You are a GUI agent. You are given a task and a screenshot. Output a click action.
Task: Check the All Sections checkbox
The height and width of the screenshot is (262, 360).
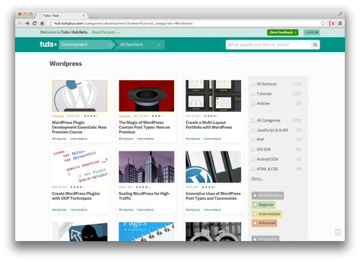pyautogui.click(x=253, y=84)
